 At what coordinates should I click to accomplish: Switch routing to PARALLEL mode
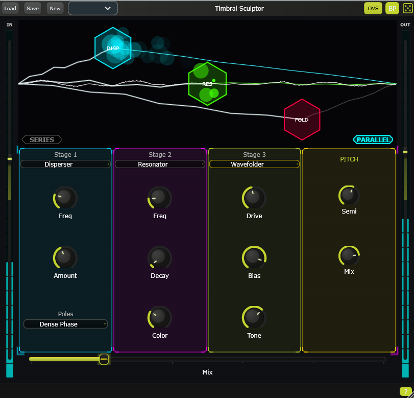pyautogui.click(x=373, y=139)
